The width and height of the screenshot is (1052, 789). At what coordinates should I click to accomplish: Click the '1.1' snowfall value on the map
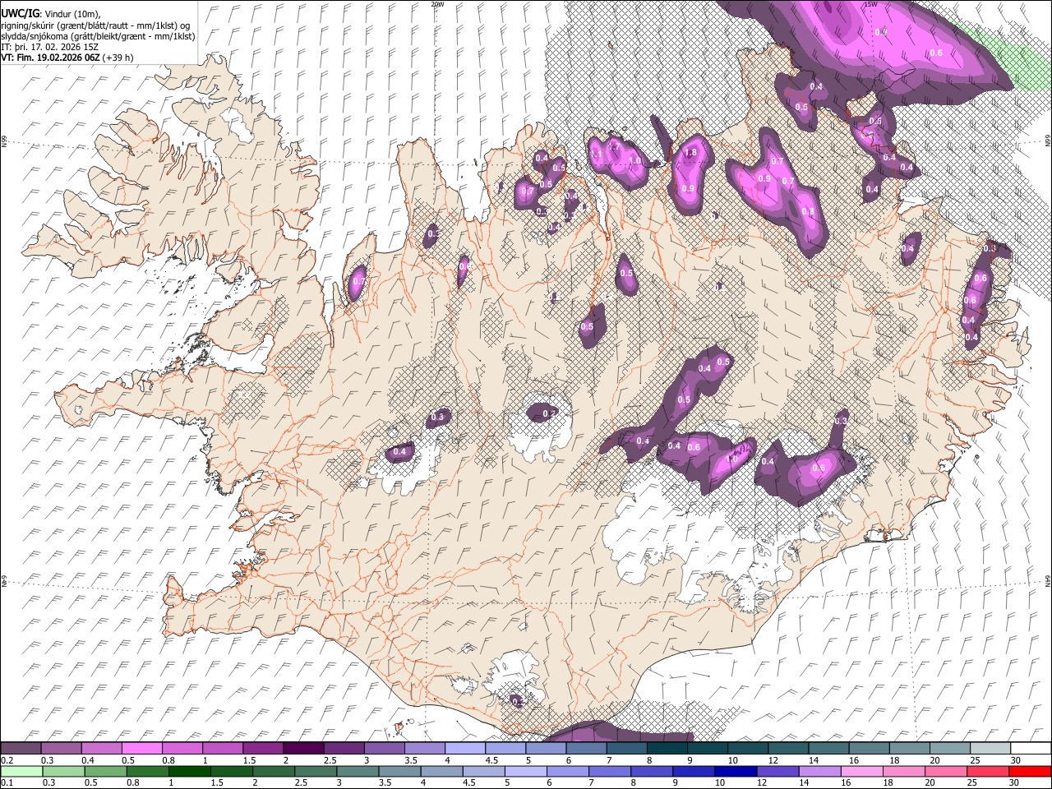click(x=598, y=154)
